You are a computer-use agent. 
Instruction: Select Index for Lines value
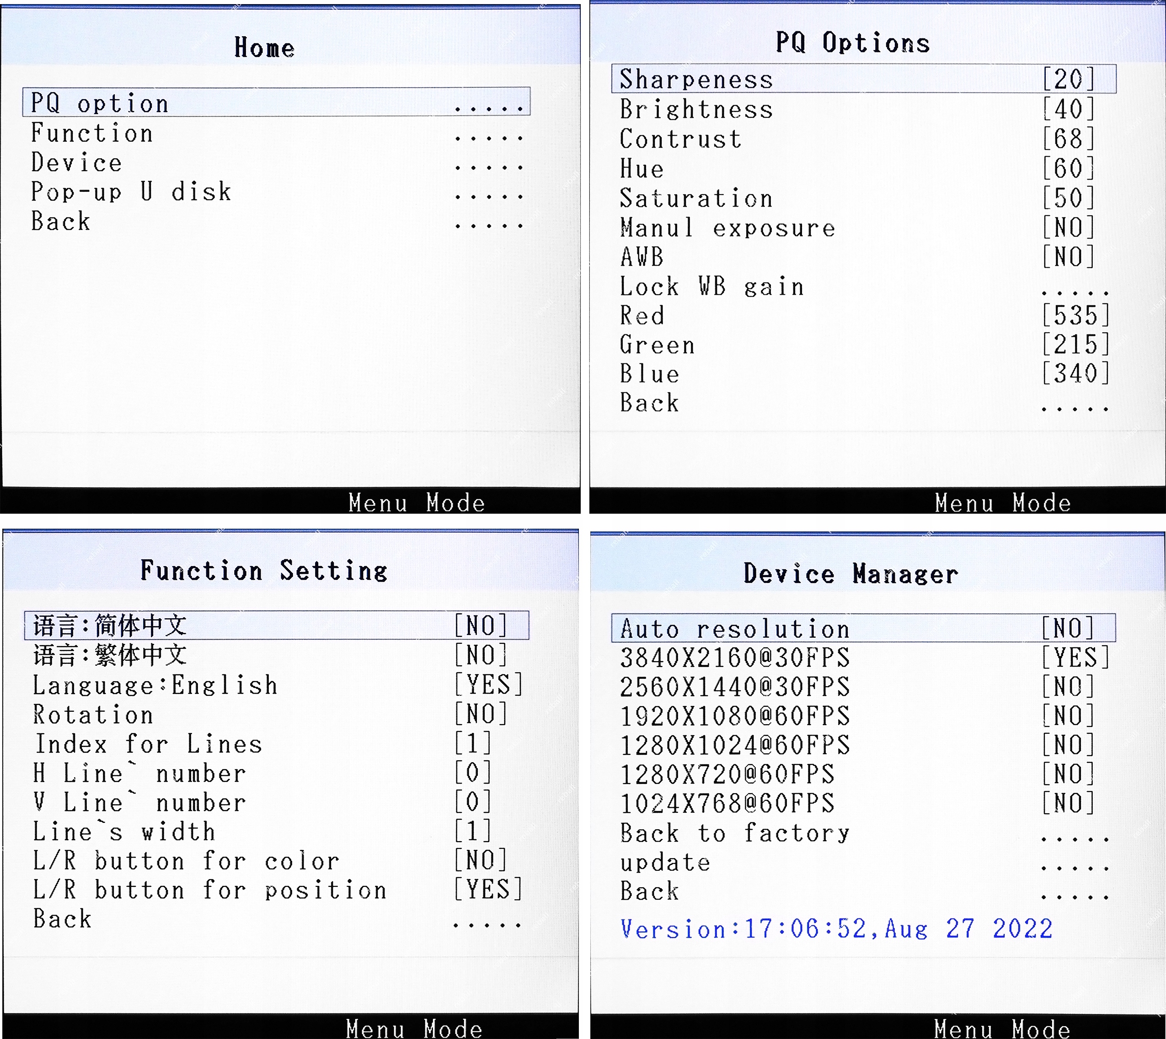473,744
